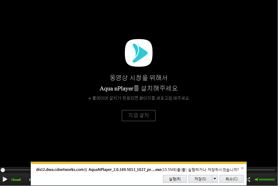Click the green Closed status text
278x186 pixels.
(x=16, y=180)
